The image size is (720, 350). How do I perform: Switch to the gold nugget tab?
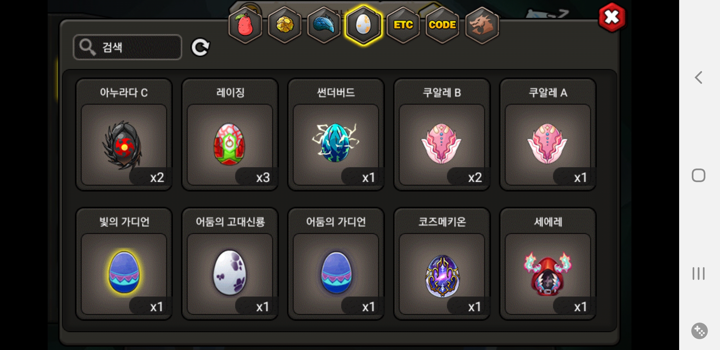pyautogui.click(x=285, y=25)
